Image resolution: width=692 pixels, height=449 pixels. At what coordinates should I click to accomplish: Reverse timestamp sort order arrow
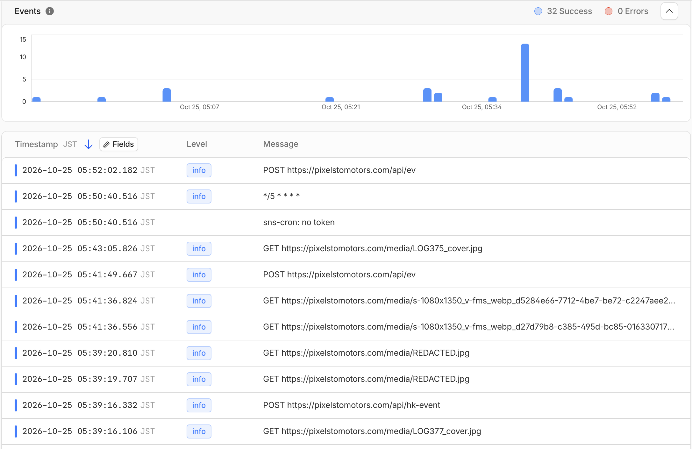(x=89, y=144)
